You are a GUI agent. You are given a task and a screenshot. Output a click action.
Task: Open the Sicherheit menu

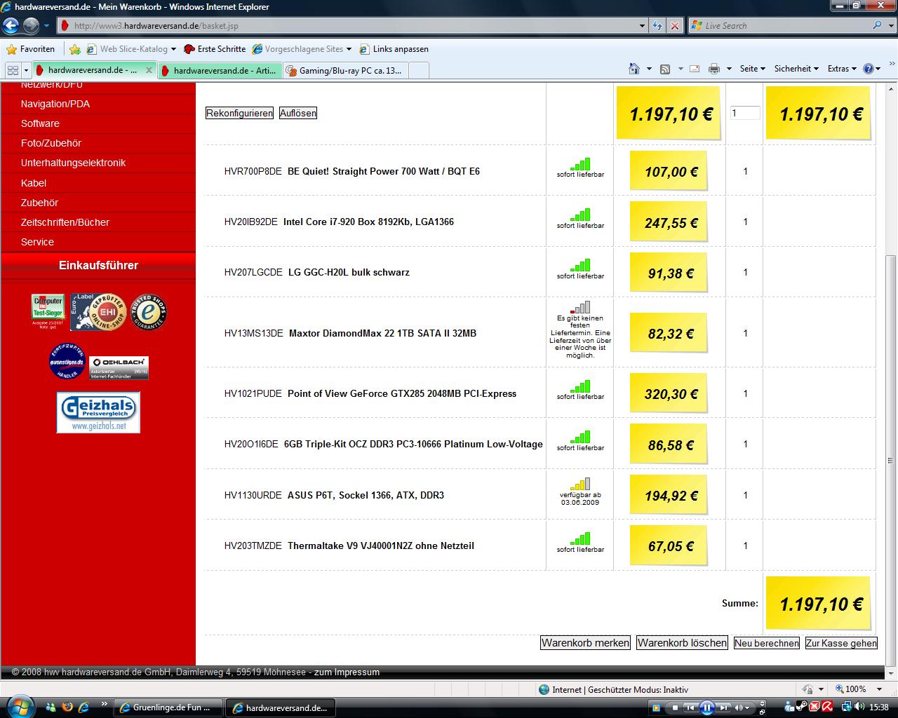pos(796,69)
